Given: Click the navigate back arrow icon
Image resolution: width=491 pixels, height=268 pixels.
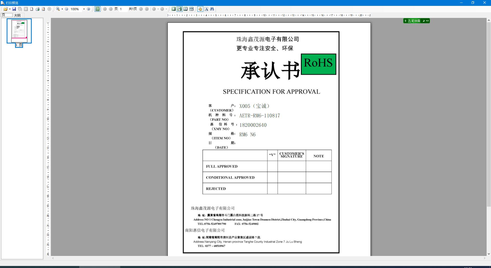Looking at the screenshot, I should point(154,9).
